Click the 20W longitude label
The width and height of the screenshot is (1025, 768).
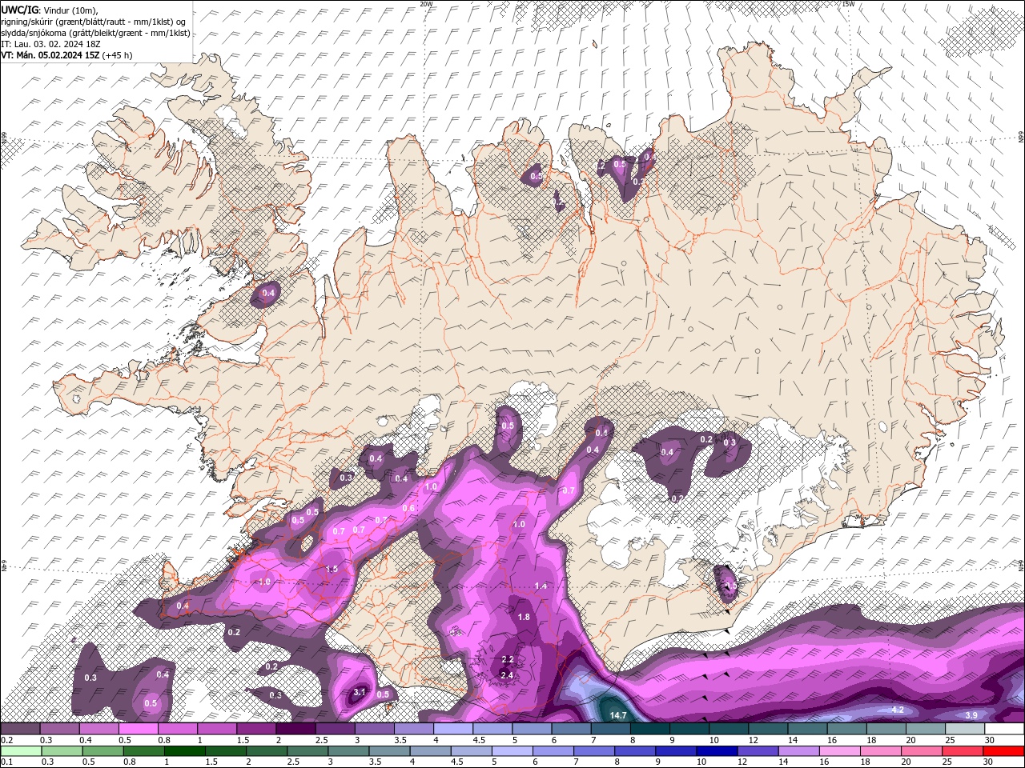click(x=426, y=4)
